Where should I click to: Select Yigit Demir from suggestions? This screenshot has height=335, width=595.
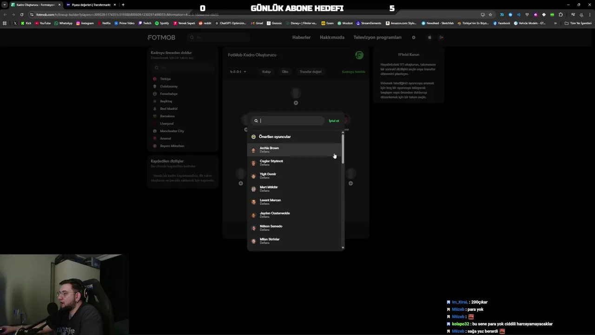295,176
